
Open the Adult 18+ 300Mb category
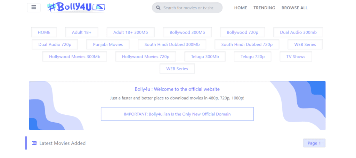131,32
